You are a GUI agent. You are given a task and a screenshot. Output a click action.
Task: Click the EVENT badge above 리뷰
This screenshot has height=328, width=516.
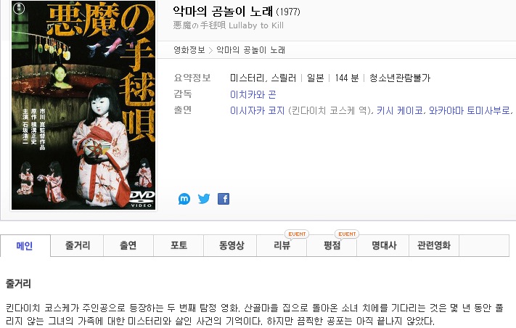(297, 234)
